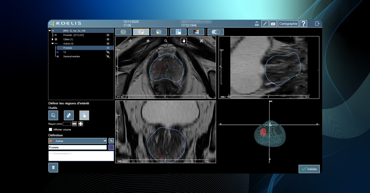
Task: Click the purple color swatch next to Prostate field
Action: click(111, 147)
